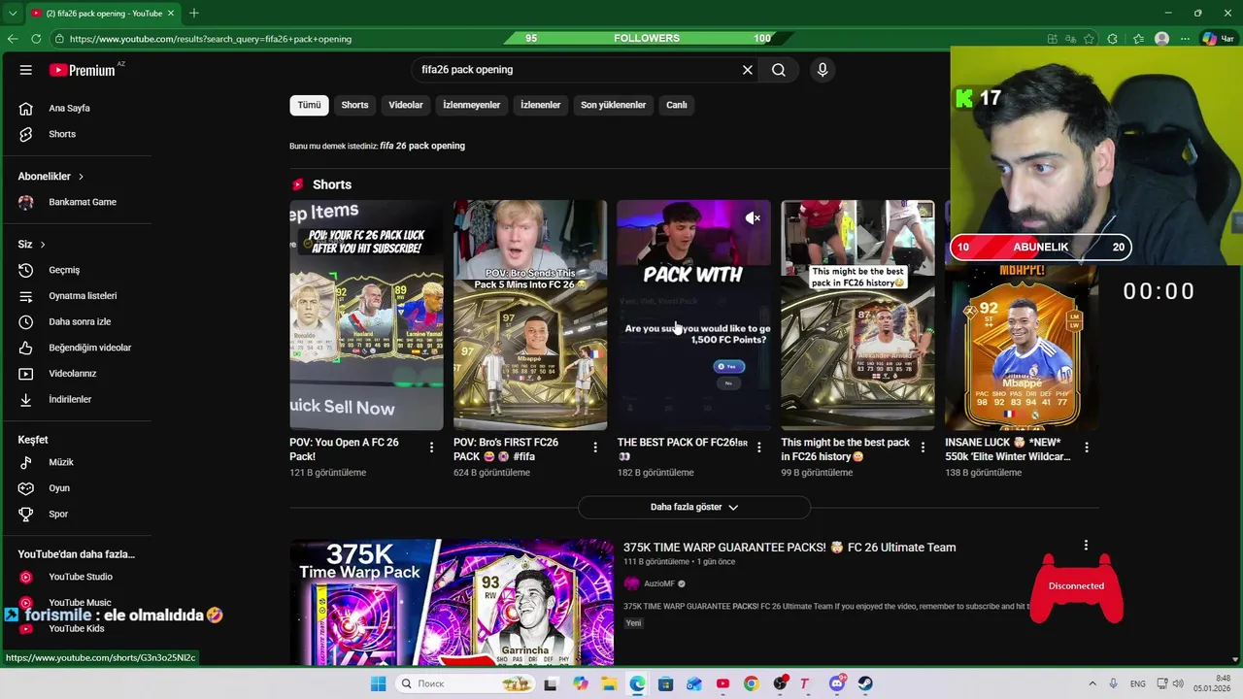The width and height of the screenshot is (1243, 699).
Task: Open the YouTube hamburger guide menu
Action: point(26,70)
